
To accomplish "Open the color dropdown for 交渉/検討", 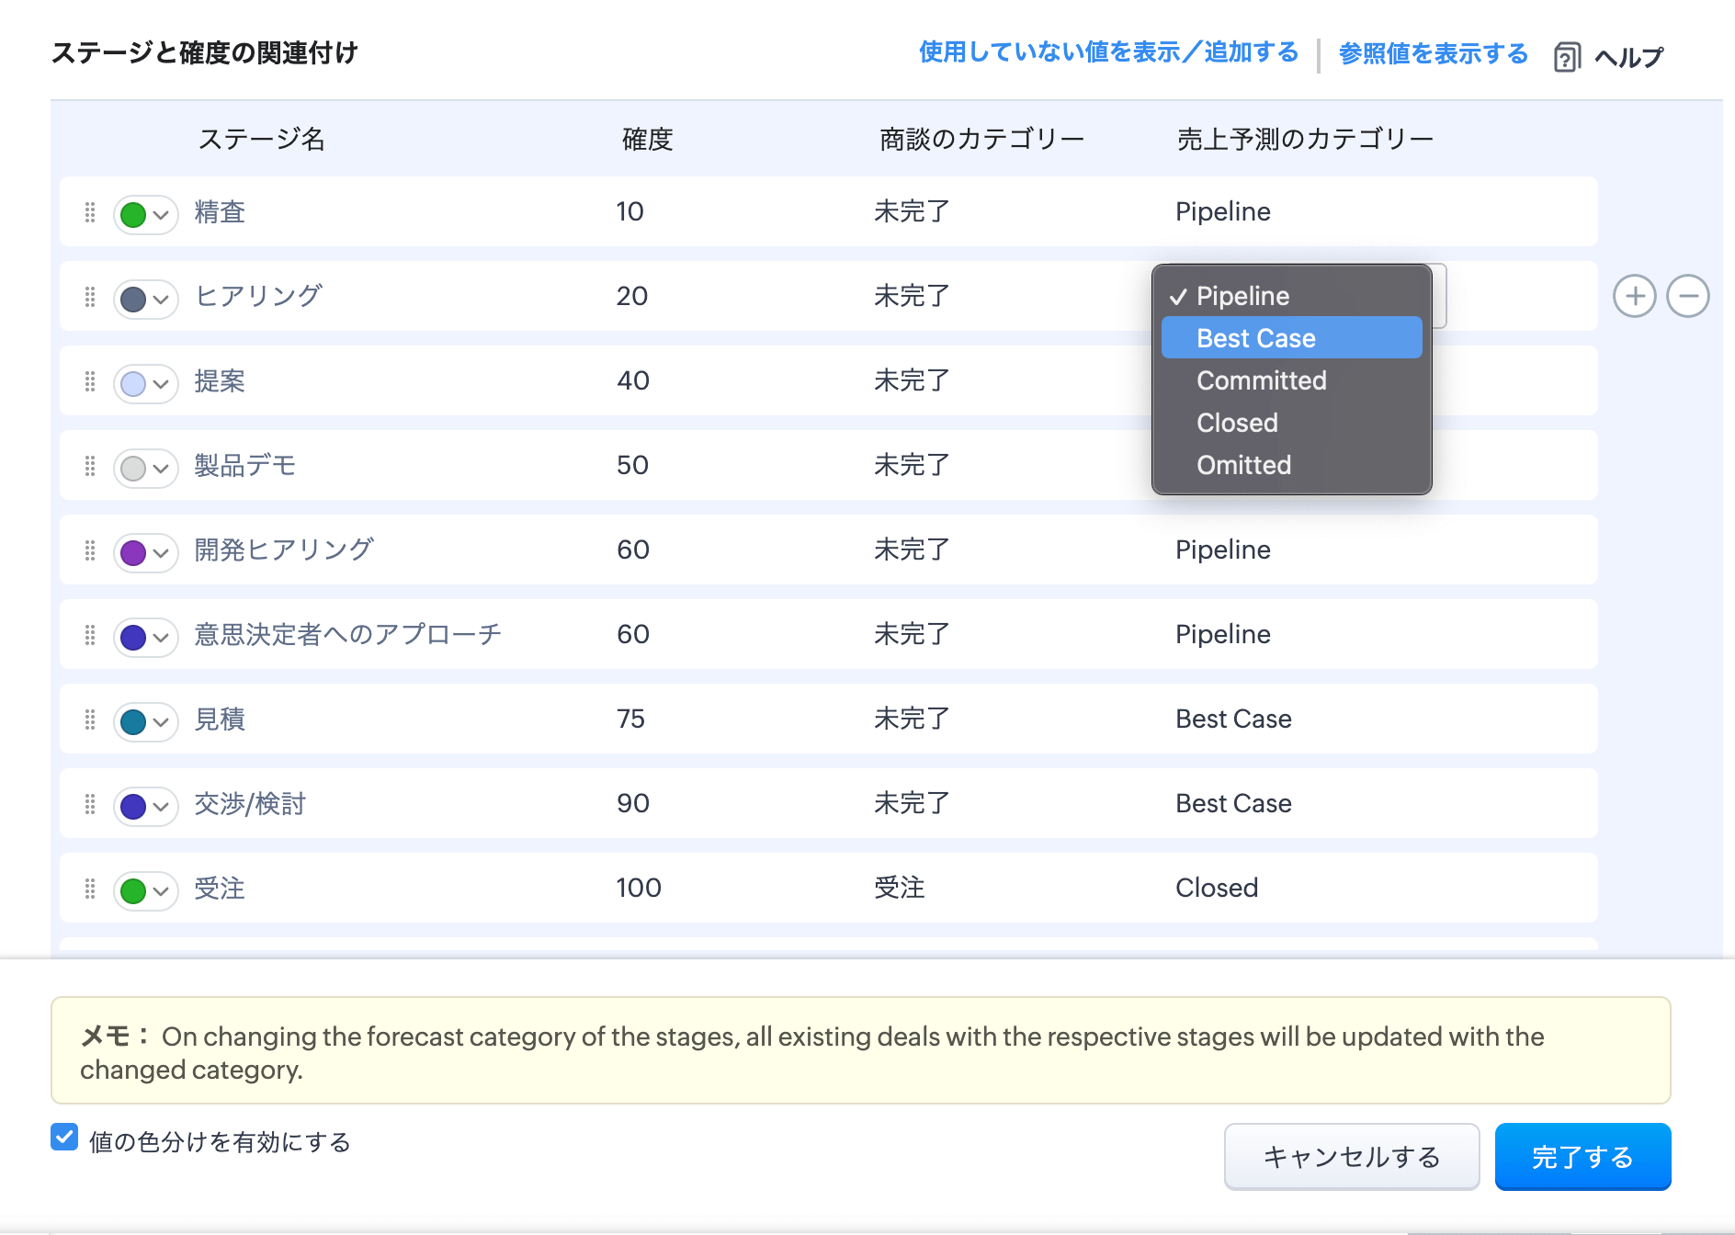I will click(x=145, y=806).
